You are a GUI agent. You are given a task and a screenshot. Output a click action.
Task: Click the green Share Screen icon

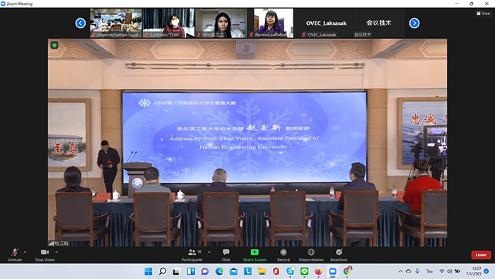[255, 252]
